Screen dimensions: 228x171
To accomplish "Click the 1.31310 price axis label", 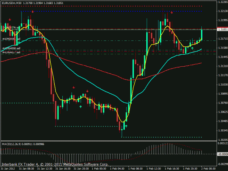I will [x=223, y=66].
